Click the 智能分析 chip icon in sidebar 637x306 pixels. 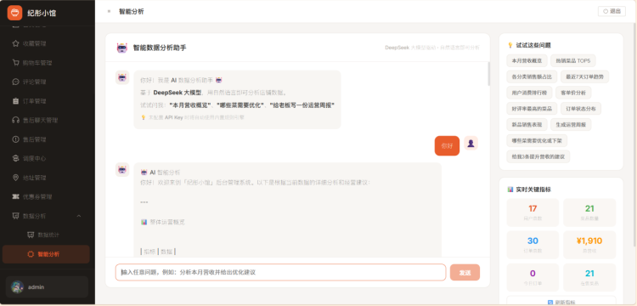(x=31, y=254)
